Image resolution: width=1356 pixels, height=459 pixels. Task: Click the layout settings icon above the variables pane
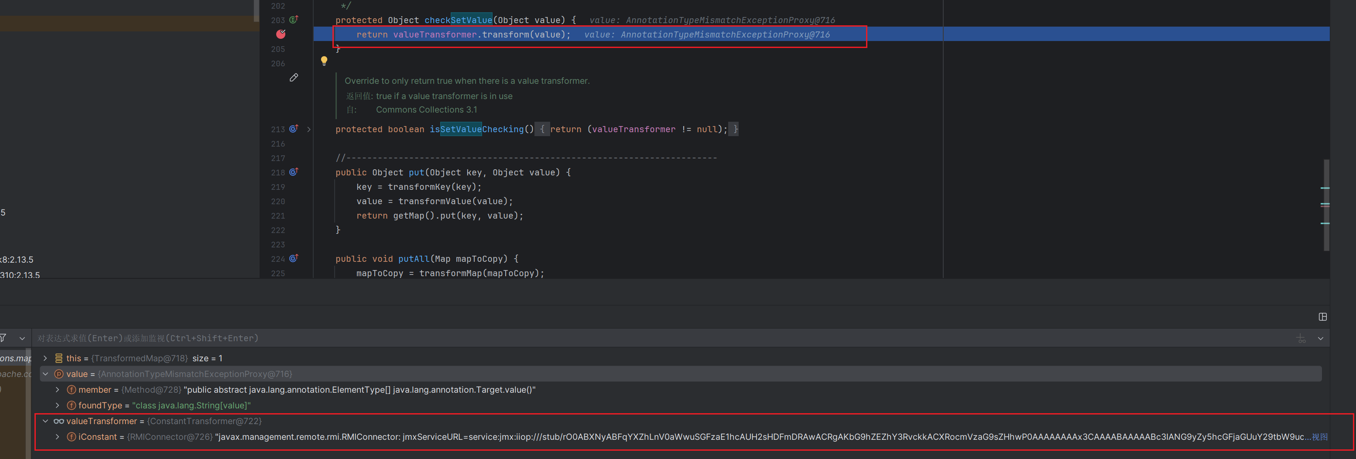tap(1323, 317)
